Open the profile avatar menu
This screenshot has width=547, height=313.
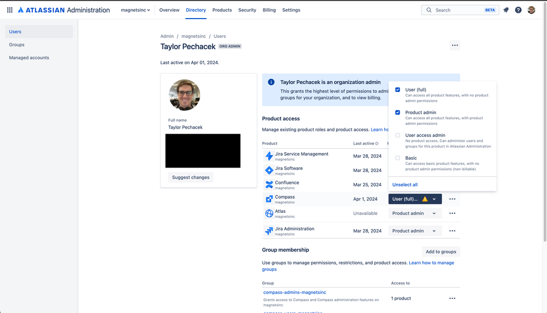click(531, 10)
